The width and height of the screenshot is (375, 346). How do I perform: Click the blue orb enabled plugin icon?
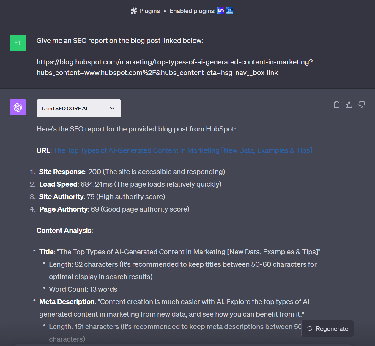point(230,11)
